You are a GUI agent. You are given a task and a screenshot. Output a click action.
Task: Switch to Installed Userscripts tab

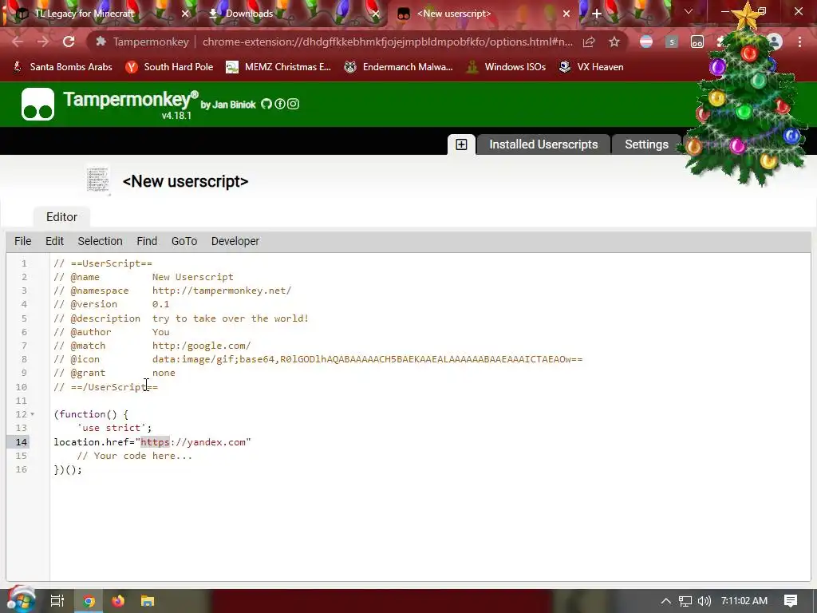pos(543,144)
